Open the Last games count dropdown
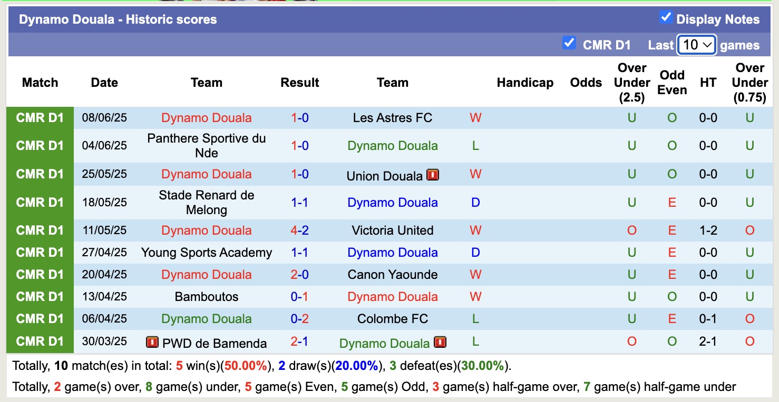This screenshot has height=402, width=779. (x=696, y=45)
